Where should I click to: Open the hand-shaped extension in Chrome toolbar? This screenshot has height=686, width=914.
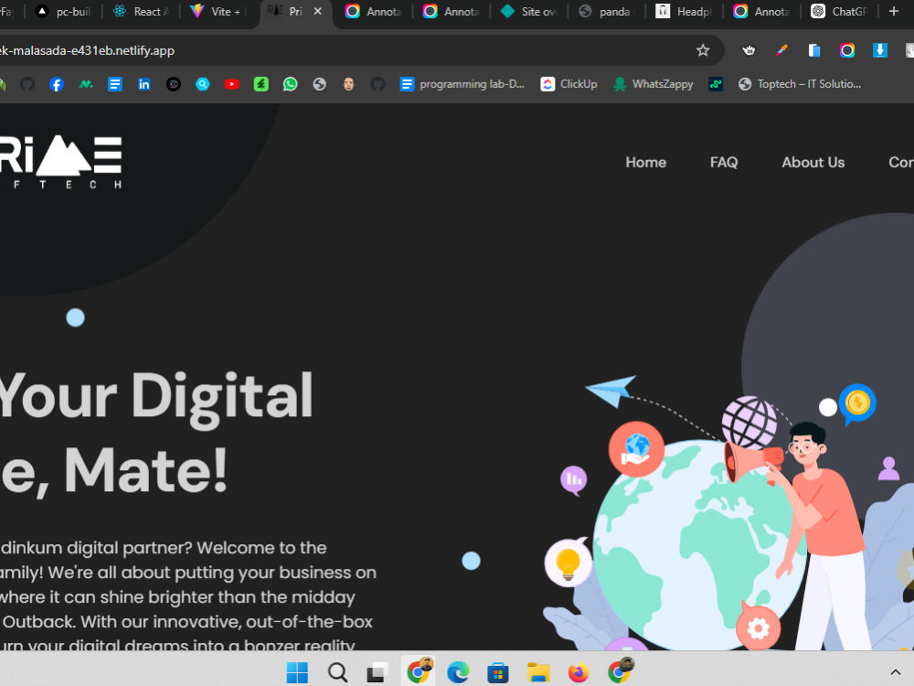749,50
